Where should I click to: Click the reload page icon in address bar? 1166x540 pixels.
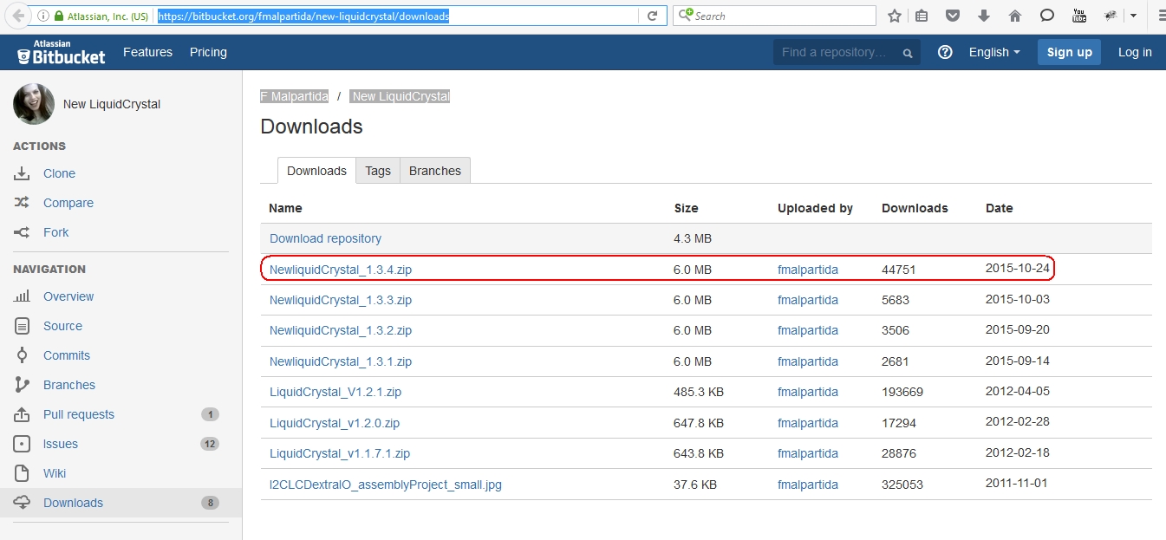[652, 16]
